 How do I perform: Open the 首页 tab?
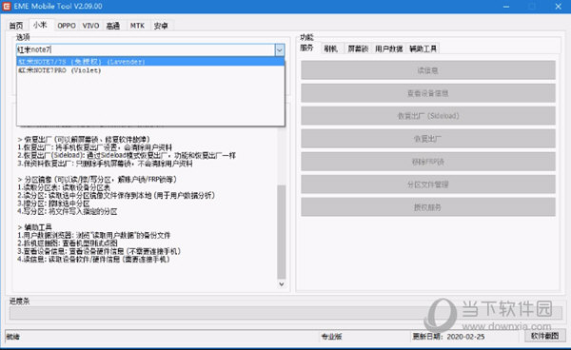point(16,26)
